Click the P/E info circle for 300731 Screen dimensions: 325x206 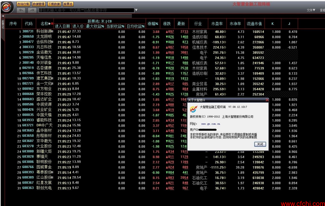[x=225, y=32]
